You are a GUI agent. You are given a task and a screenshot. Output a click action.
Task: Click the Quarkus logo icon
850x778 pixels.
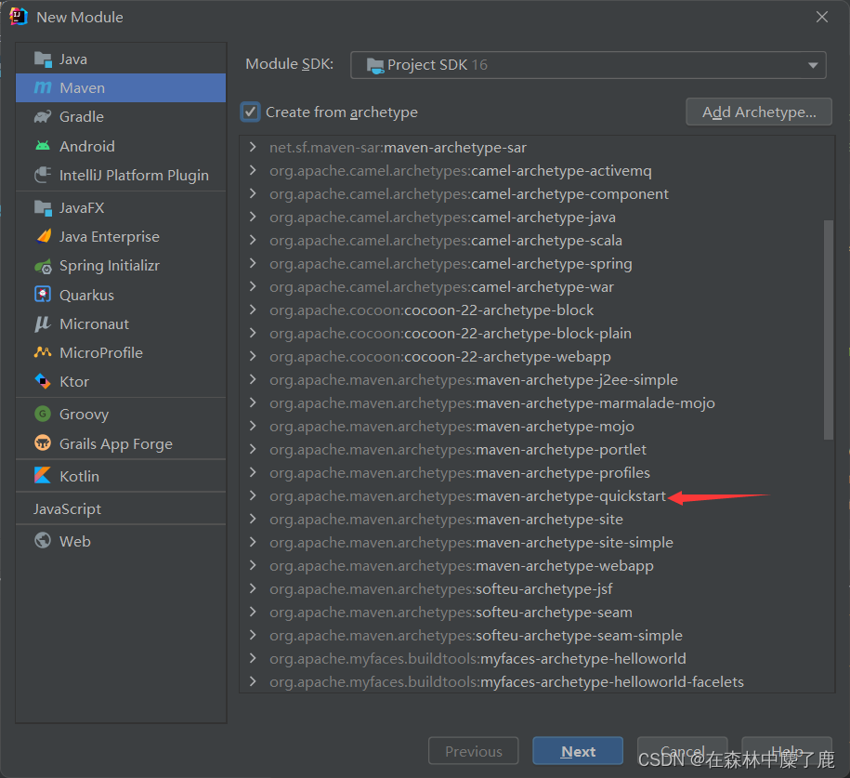(43, 295)
